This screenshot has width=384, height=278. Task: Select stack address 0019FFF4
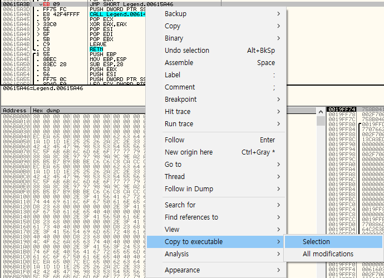click(x=342, y=270)
